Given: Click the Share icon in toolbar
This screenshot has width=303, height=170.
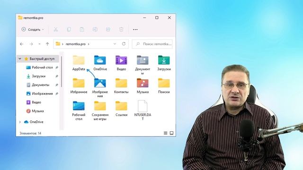Looking at the screenshot, I should tap(108, 29).
